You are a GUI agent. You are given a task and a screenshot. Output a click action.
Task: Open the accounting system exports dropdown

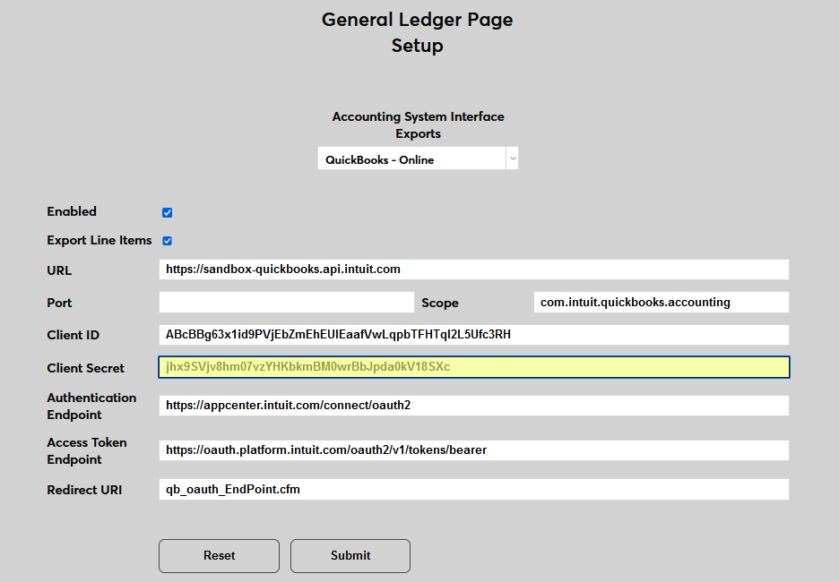point(417,158)
